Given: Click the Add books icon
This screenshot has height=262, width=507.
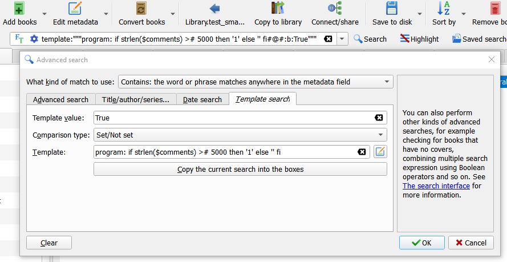Looking at the screenshot, I should click(x=19, y=9).
